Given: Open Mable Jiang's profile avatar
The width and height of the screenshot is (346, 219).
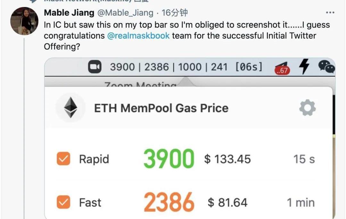Looking at the screenshot, I should pos(24,21).
